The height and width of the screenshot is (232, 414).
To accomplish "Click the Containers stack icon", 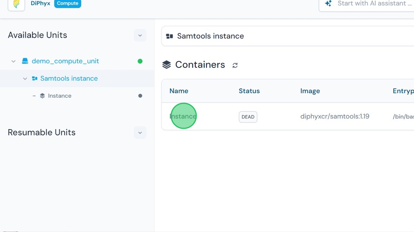I will pos(167,65).
